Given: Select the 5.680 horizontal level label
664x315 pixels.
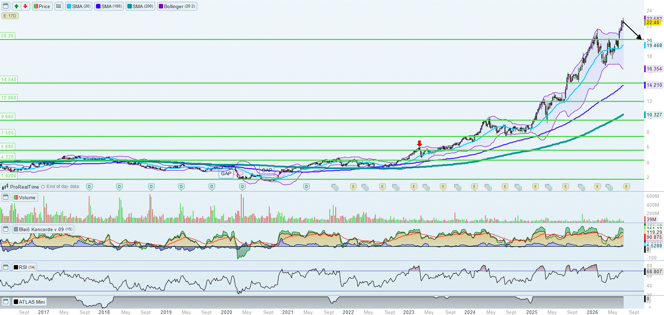Looking at the screenshot, I should pyautogui.click(x=7, y=147).
